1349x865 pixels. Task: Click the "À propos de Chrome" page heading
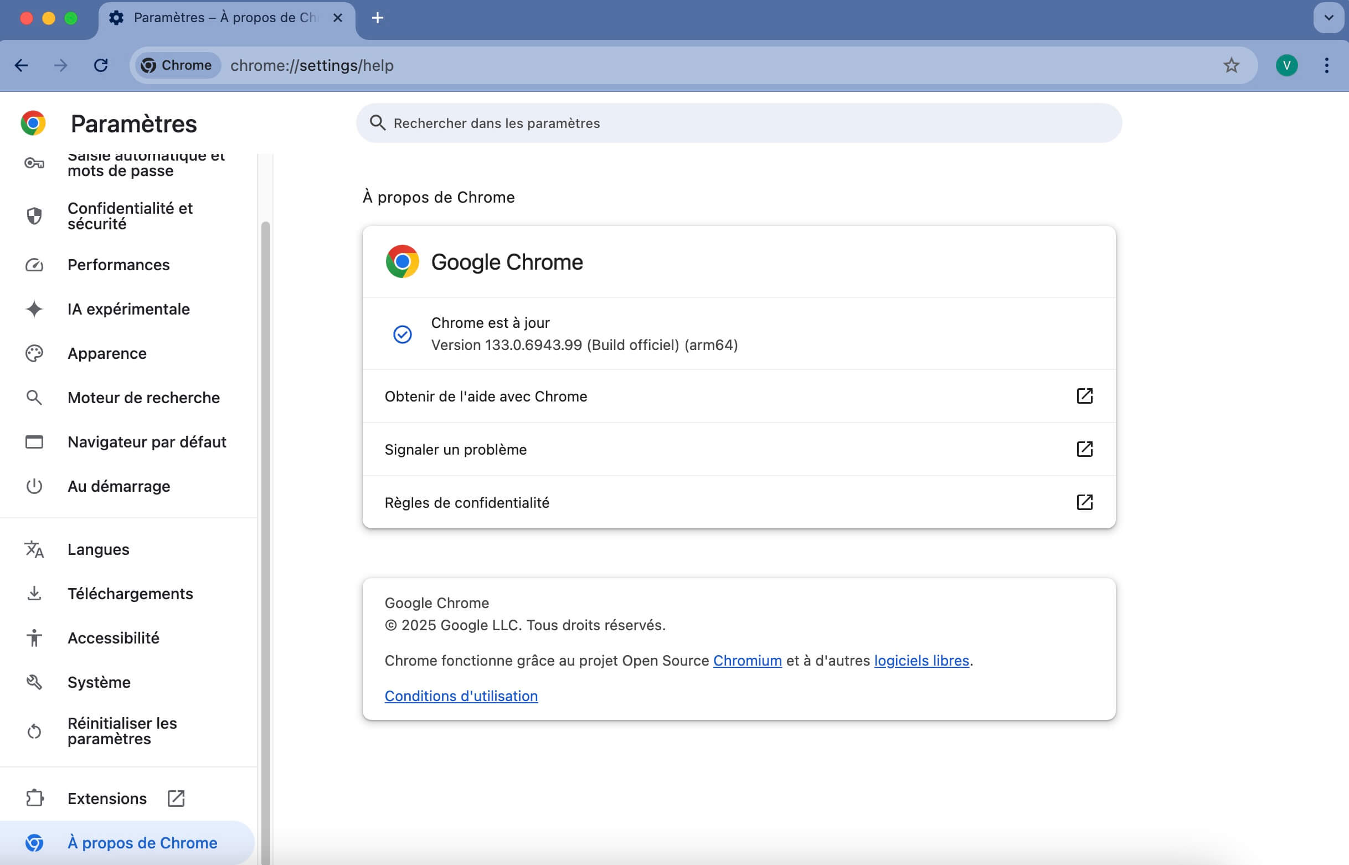[x=438, y=197]
